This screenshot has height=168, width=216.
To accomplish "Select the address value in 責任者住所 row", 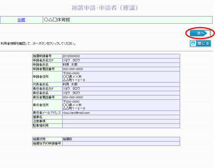I will [74, 105].
